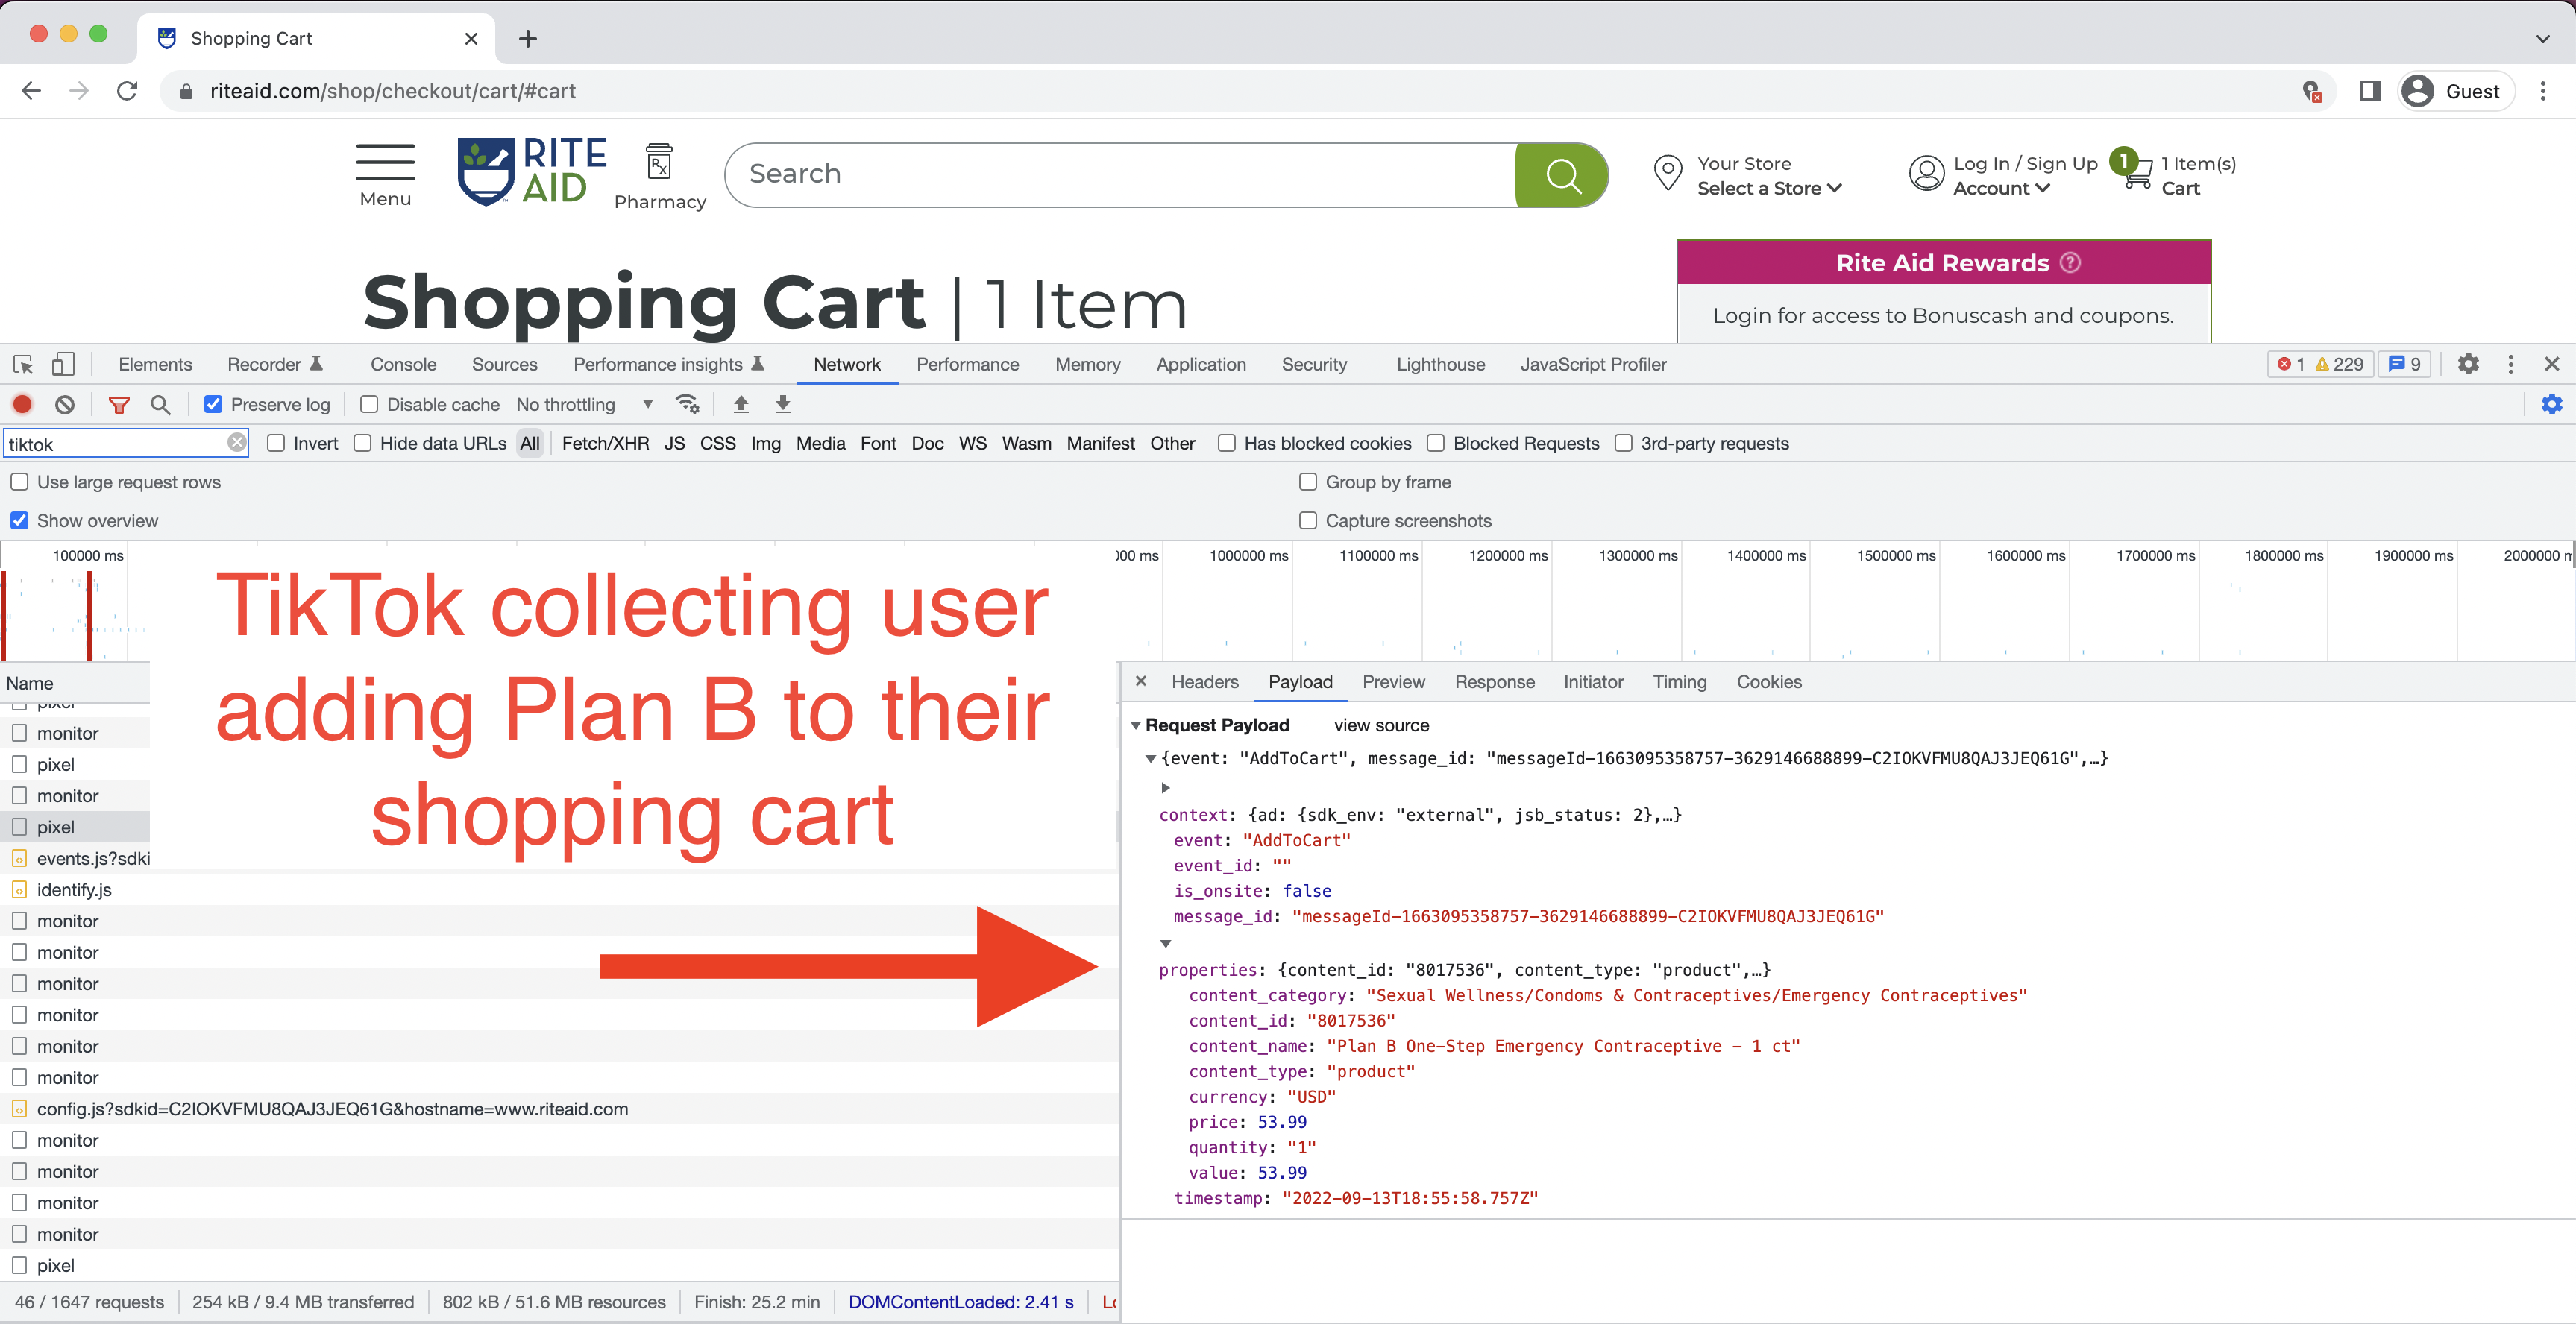Open network conditions wifi icon
The width and height of the screenshot is (2576, 1324).
[x=687, y=404]
